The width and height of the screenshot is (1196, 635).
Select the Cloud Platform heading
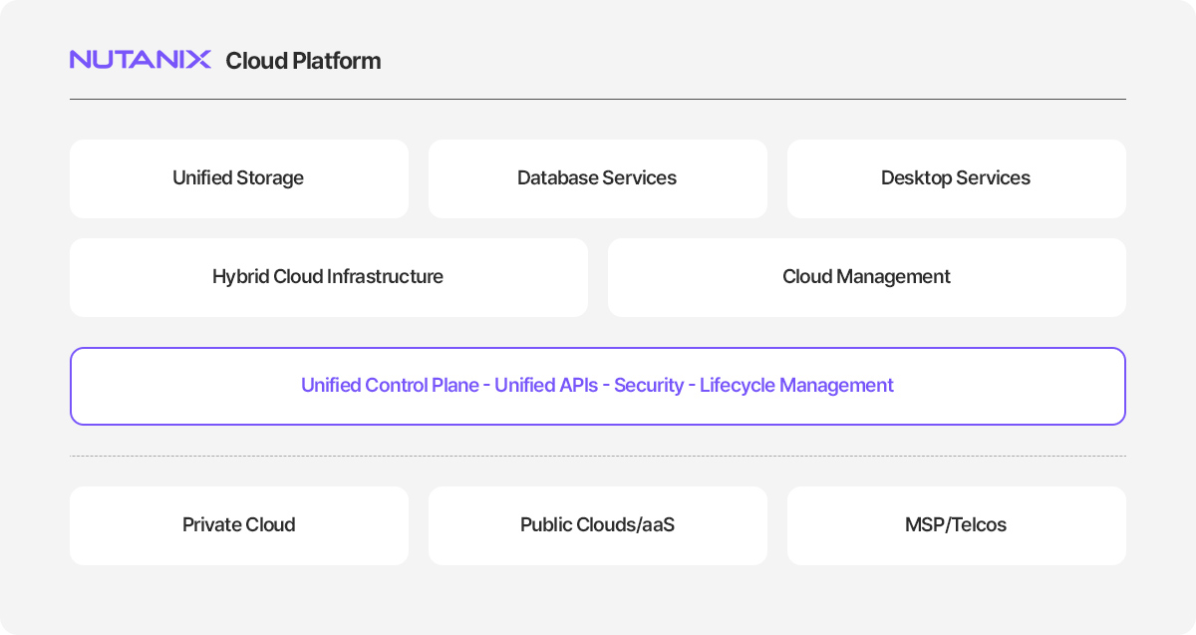pos(303,61)
